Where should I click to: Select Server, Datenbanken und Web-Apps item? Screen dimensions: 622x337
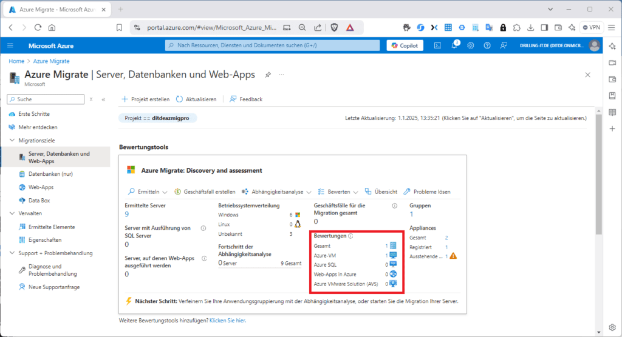(55, 157)
